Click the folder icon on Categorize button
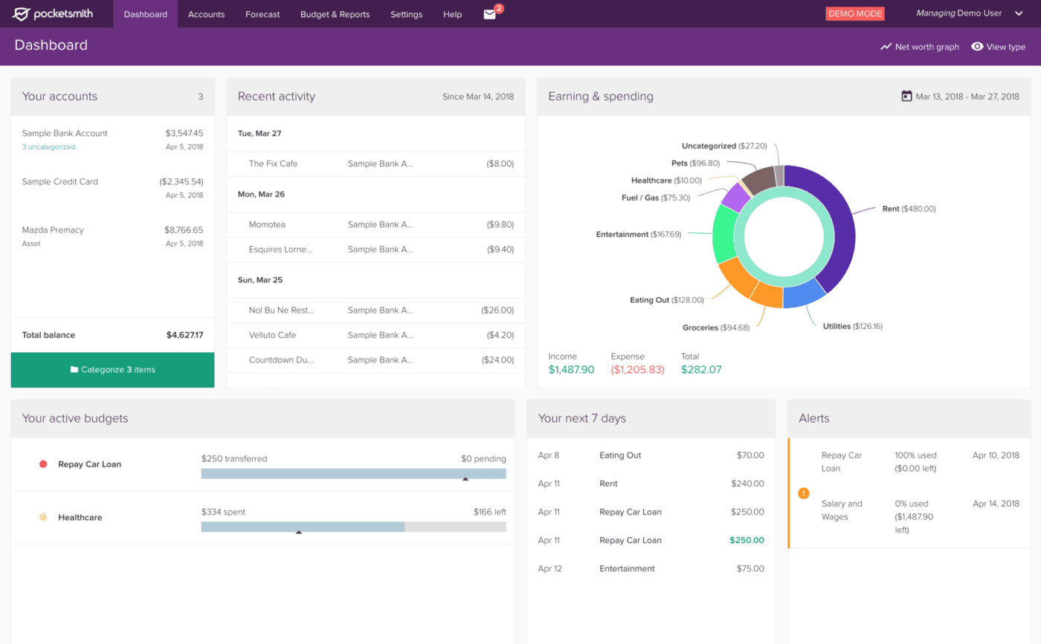The height and width of the screenshot is (644, 1041). coord(74,370)
